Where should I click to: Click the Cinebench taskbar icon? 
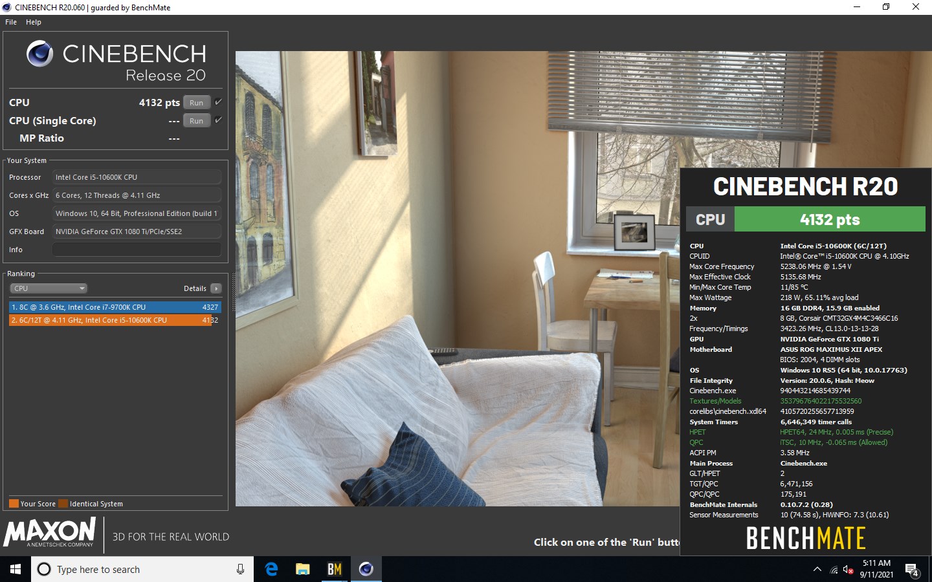(366, 569)
